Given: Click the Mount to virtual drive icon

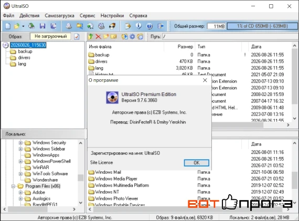Looking at the screenshot, I should click(x=101, y=26).
